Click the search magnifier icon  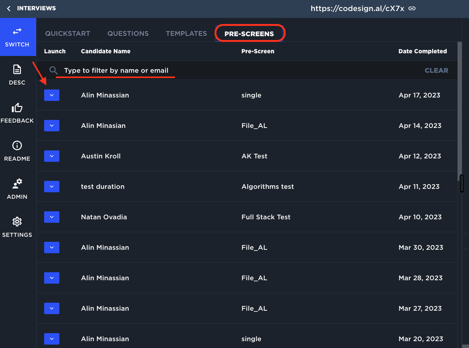point(54,70)
